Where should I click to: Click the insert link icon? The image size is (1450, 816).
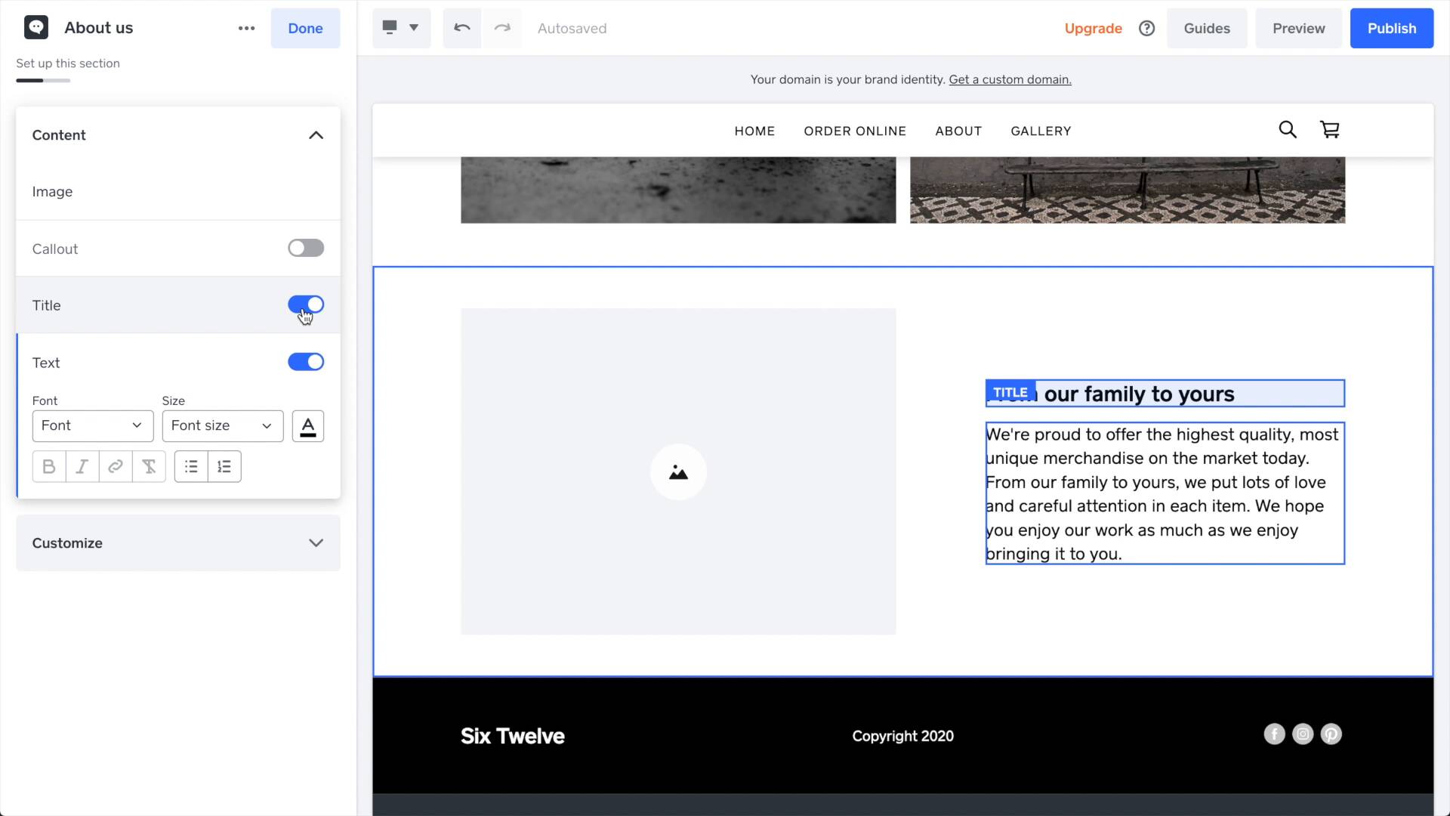[x=116, y=467]
